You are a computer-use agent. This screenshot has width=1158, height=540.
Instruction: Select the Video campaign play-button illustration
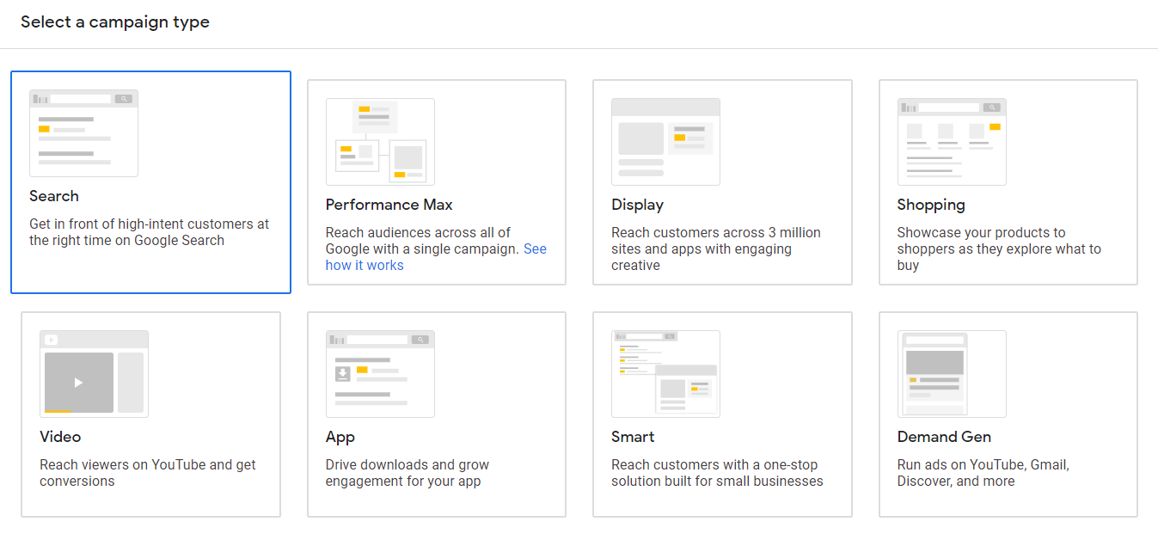point(94,374)
